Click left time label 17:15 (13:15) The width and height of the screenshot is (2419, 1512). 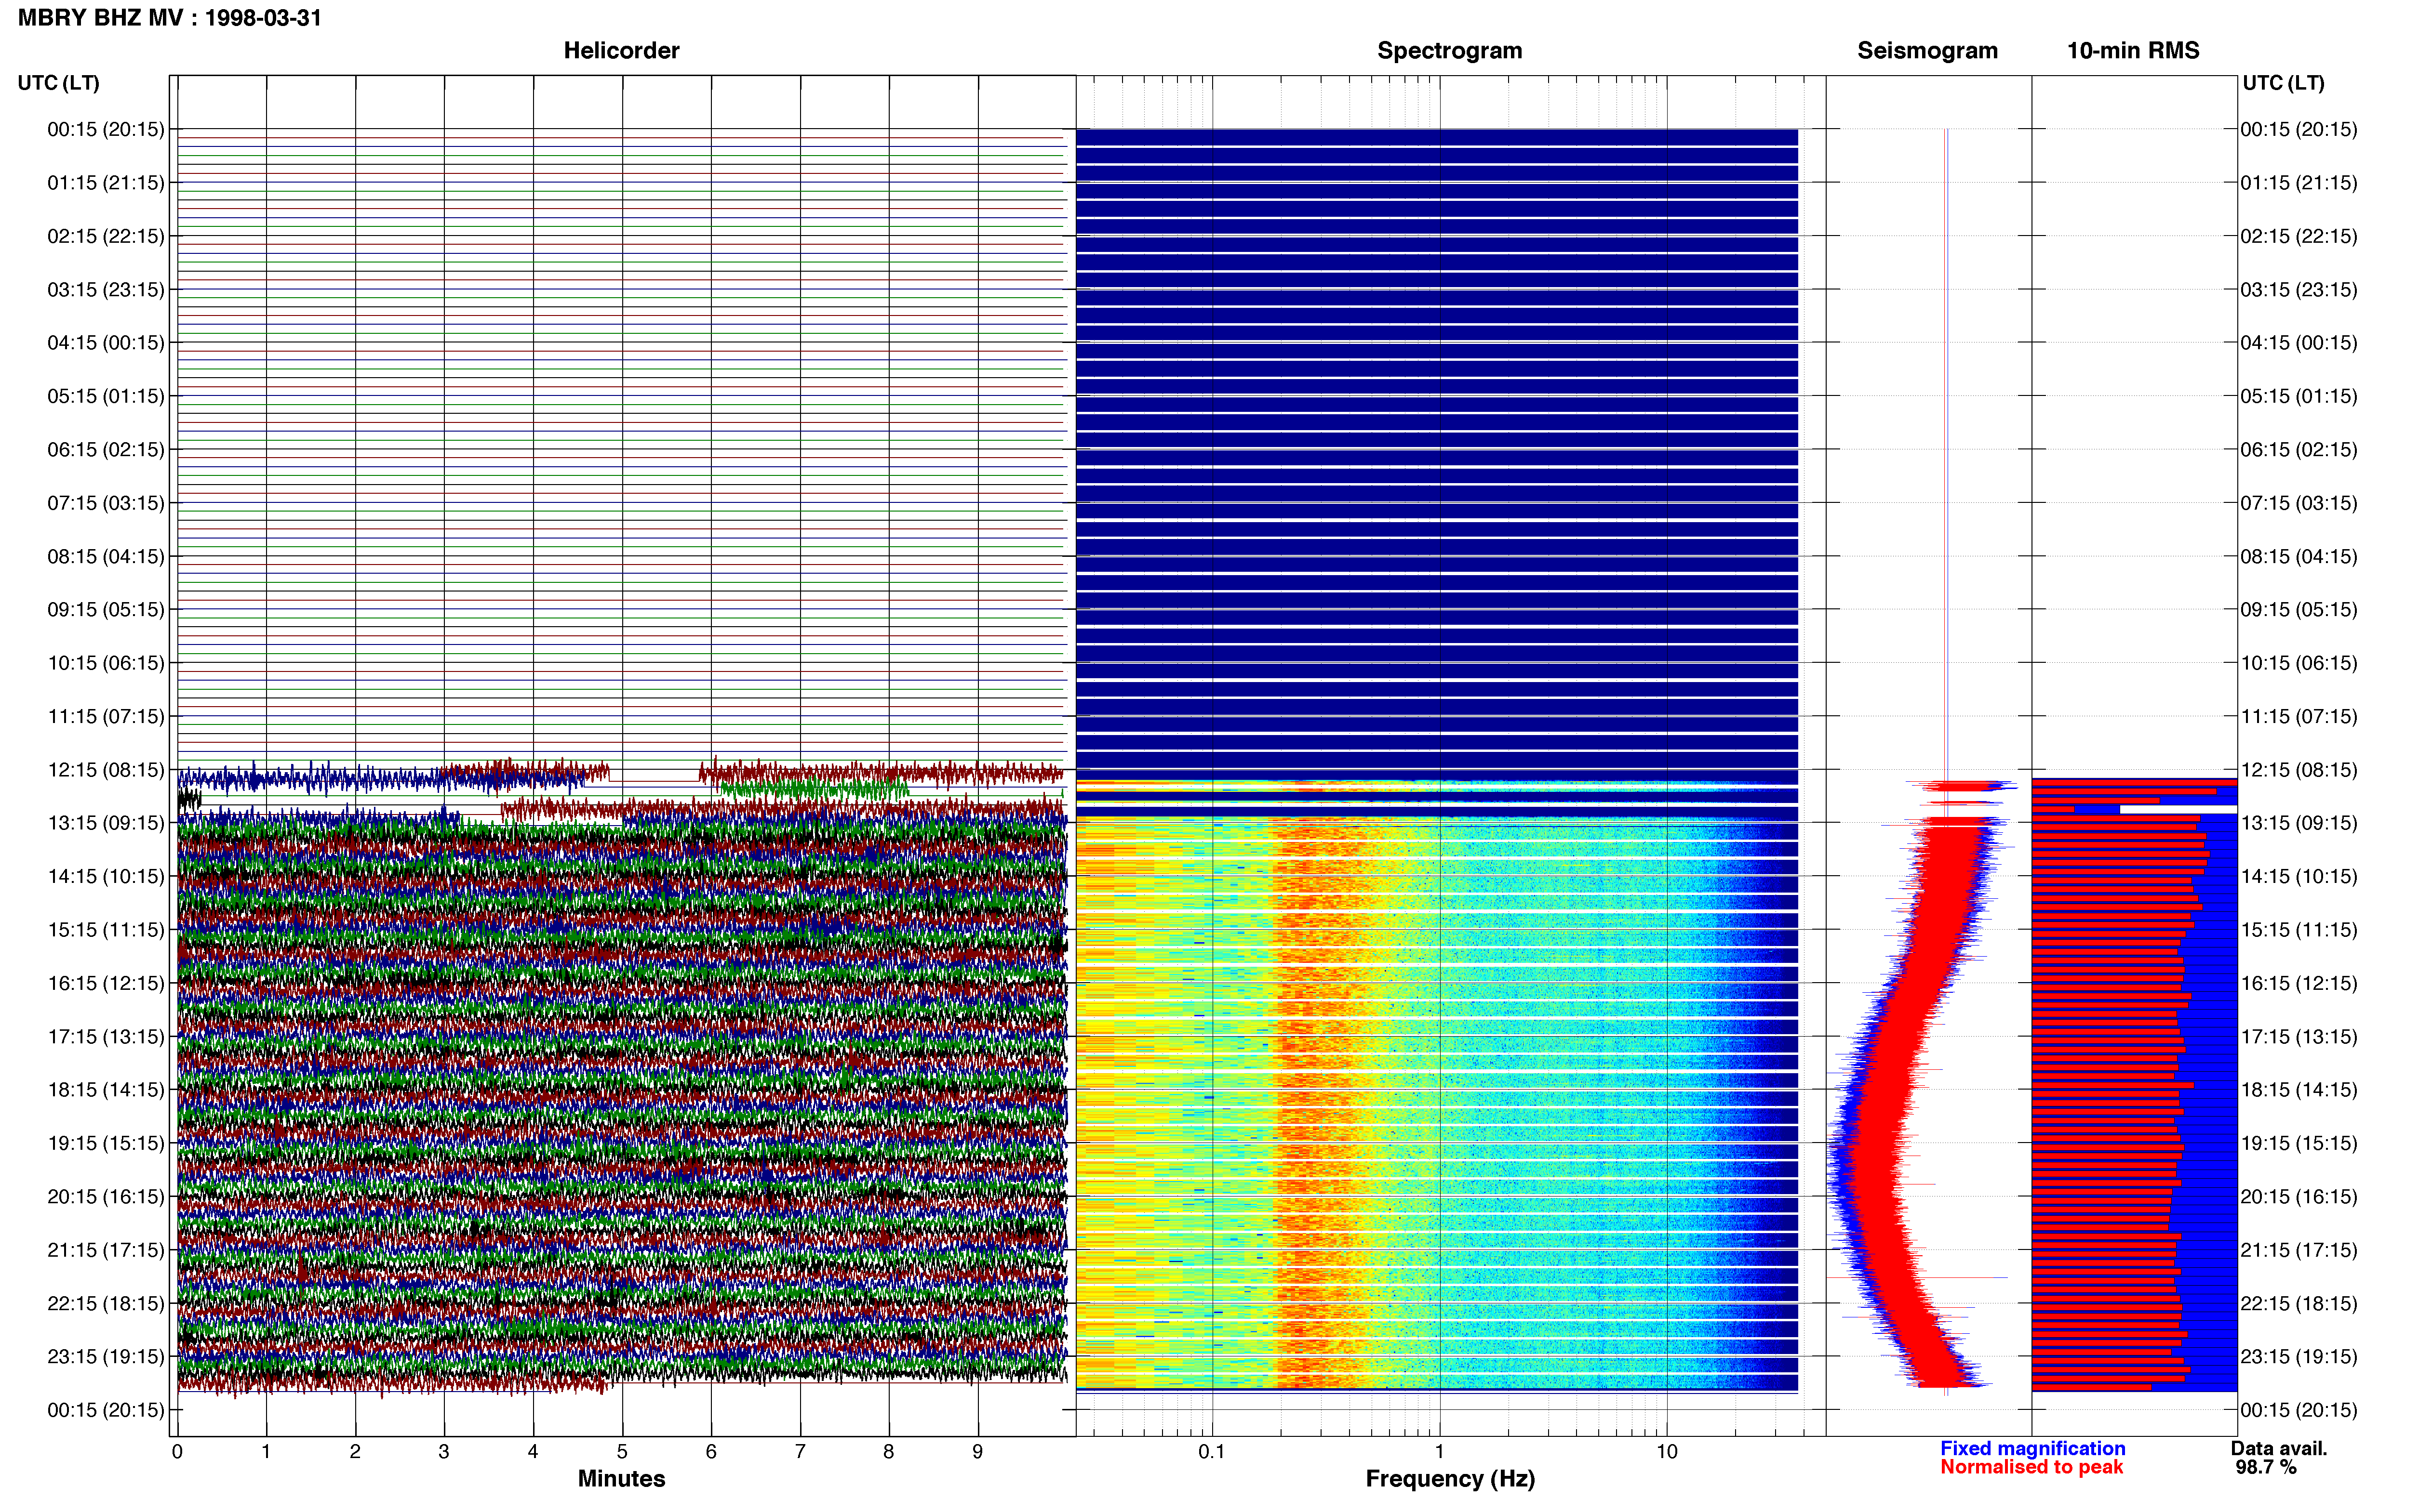point(106,1036)
